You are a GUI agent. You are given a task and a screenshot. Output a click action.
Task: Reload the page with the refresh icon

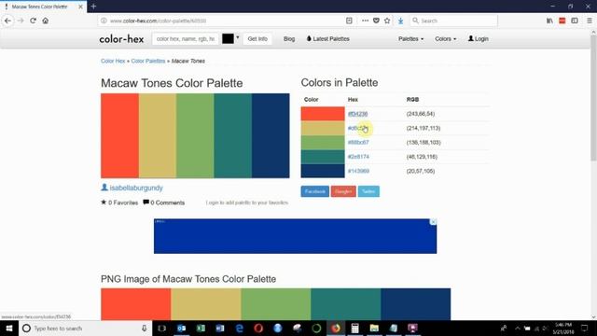[x=34, y=21]
